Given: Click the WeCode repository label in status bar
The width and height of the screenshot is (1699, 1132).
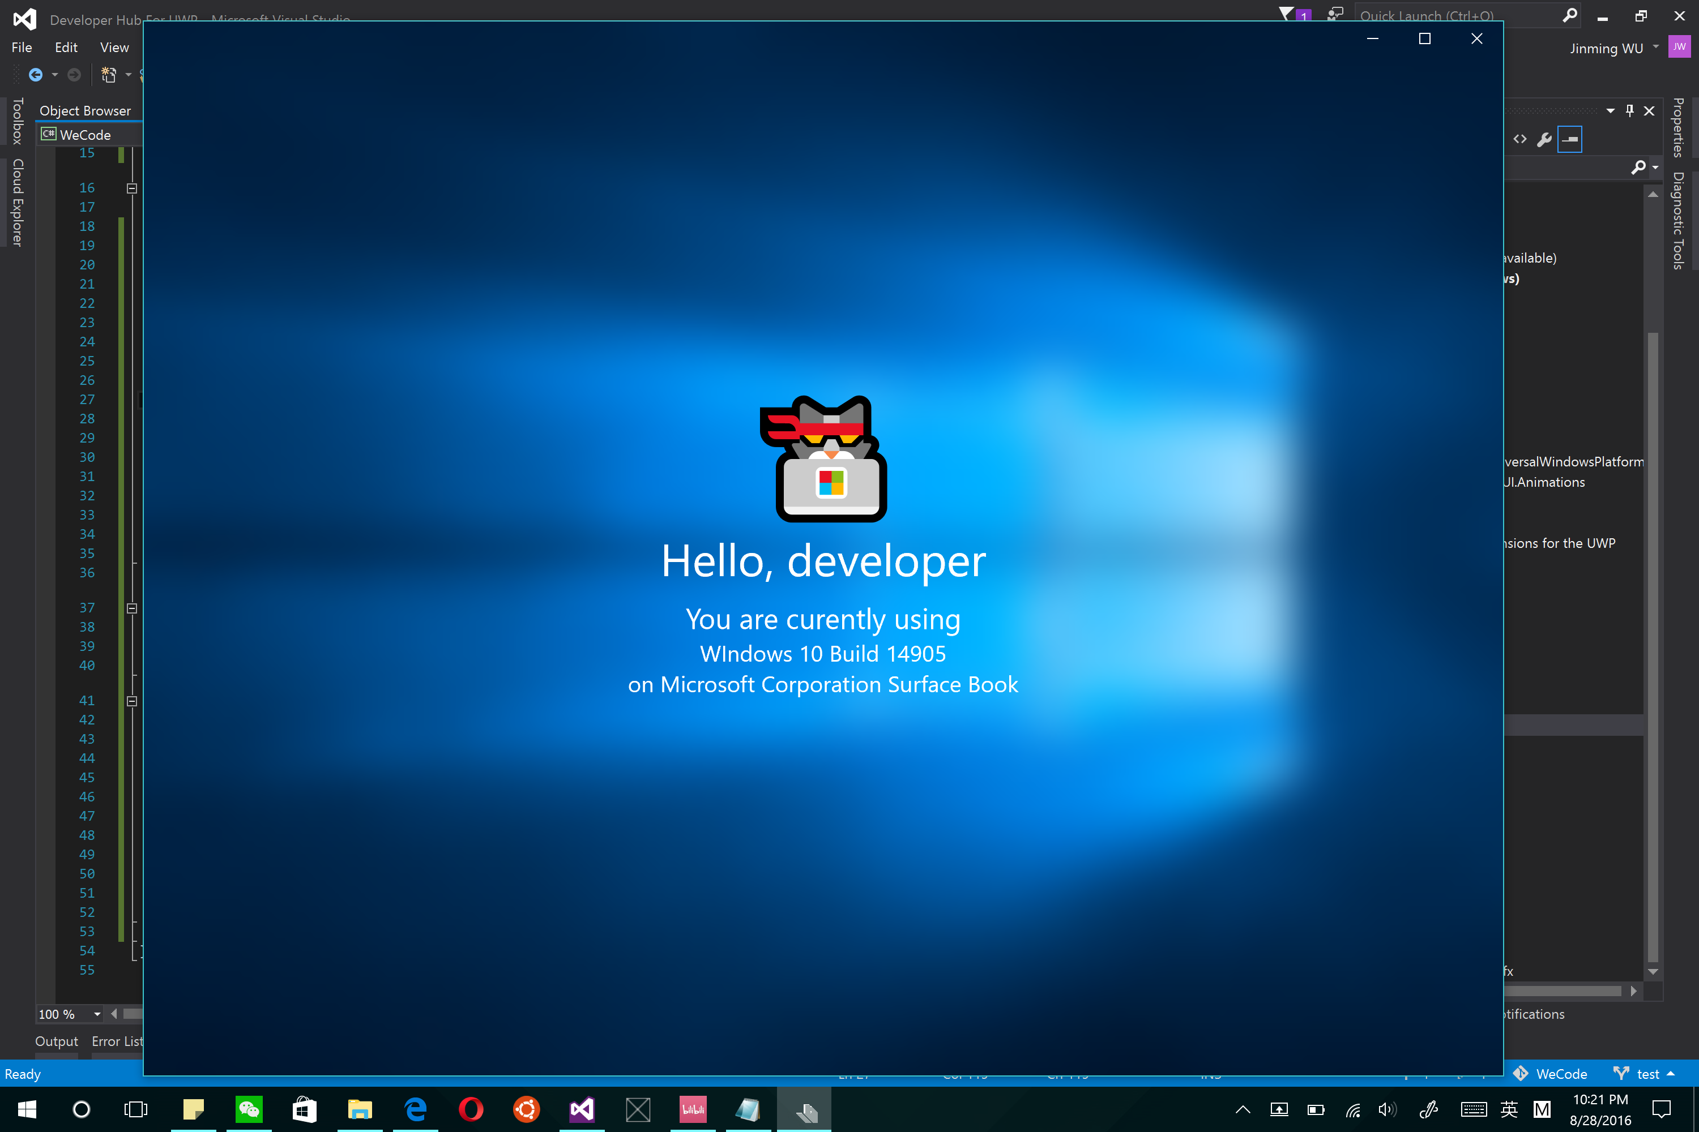Looking at the screenshot, I should tap(1561, 1074).
